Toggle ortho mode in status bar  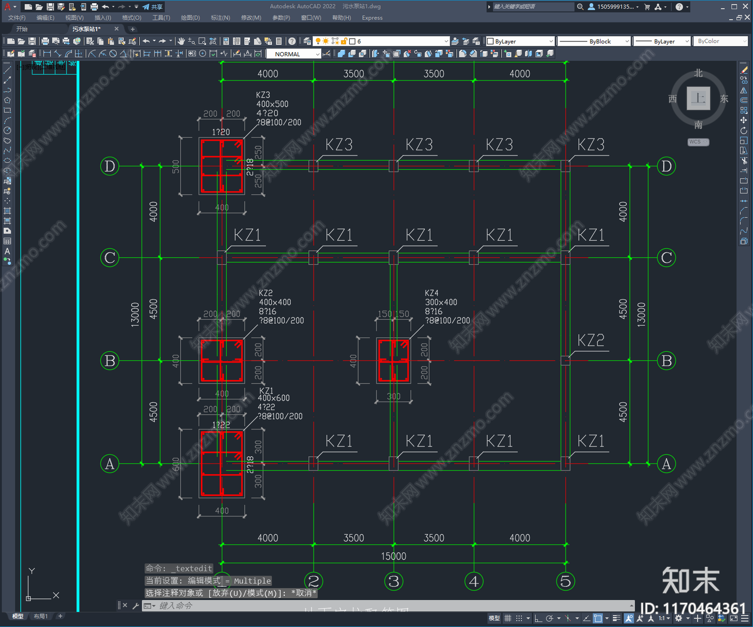click(x=538, y=618)
